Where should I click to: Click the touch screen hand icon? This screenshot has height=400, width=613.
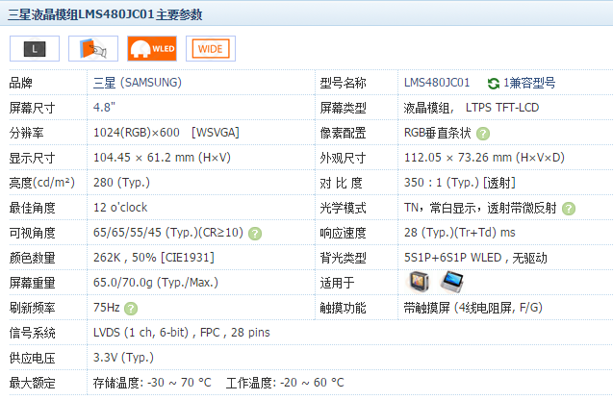[x=93, y=49]
